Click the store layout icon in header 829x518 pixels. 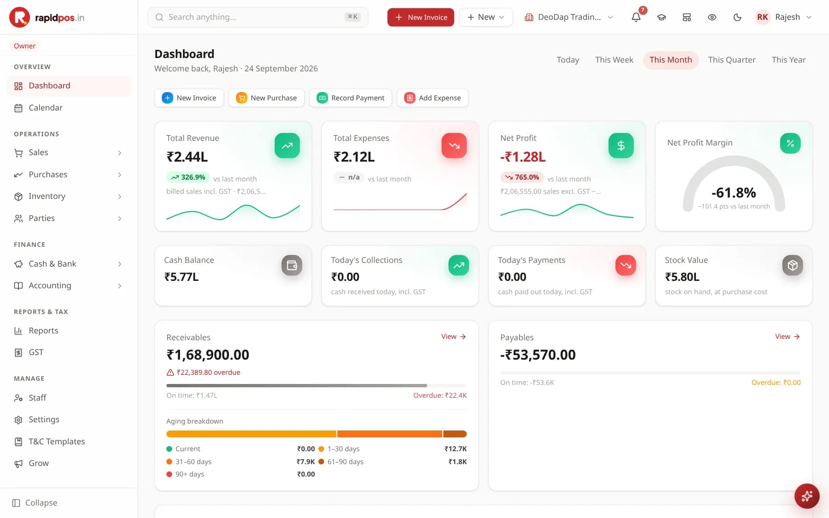[x=687, y=17]
